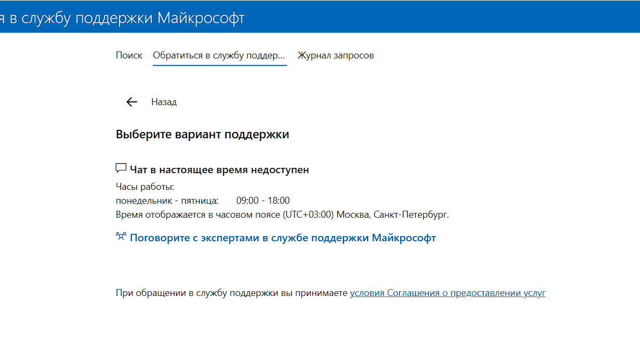Go back via the Назад label
This screenshot has width=640, height=355.
pyautogui.click(x=164, y=102)
